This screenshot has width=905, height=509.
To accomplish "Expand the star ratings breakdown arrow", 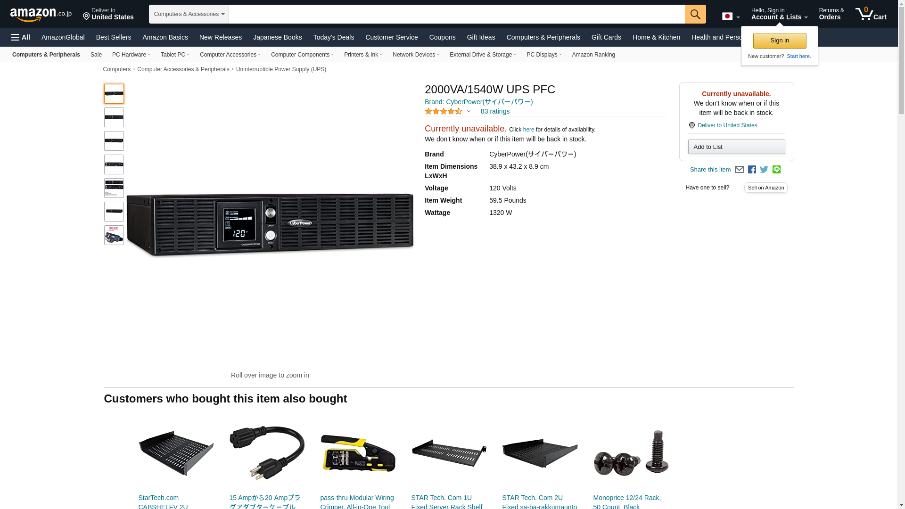I will tap(469, 112).
